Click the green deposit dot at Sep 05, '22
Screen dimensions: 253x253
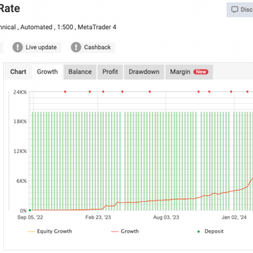pos(30,210)
